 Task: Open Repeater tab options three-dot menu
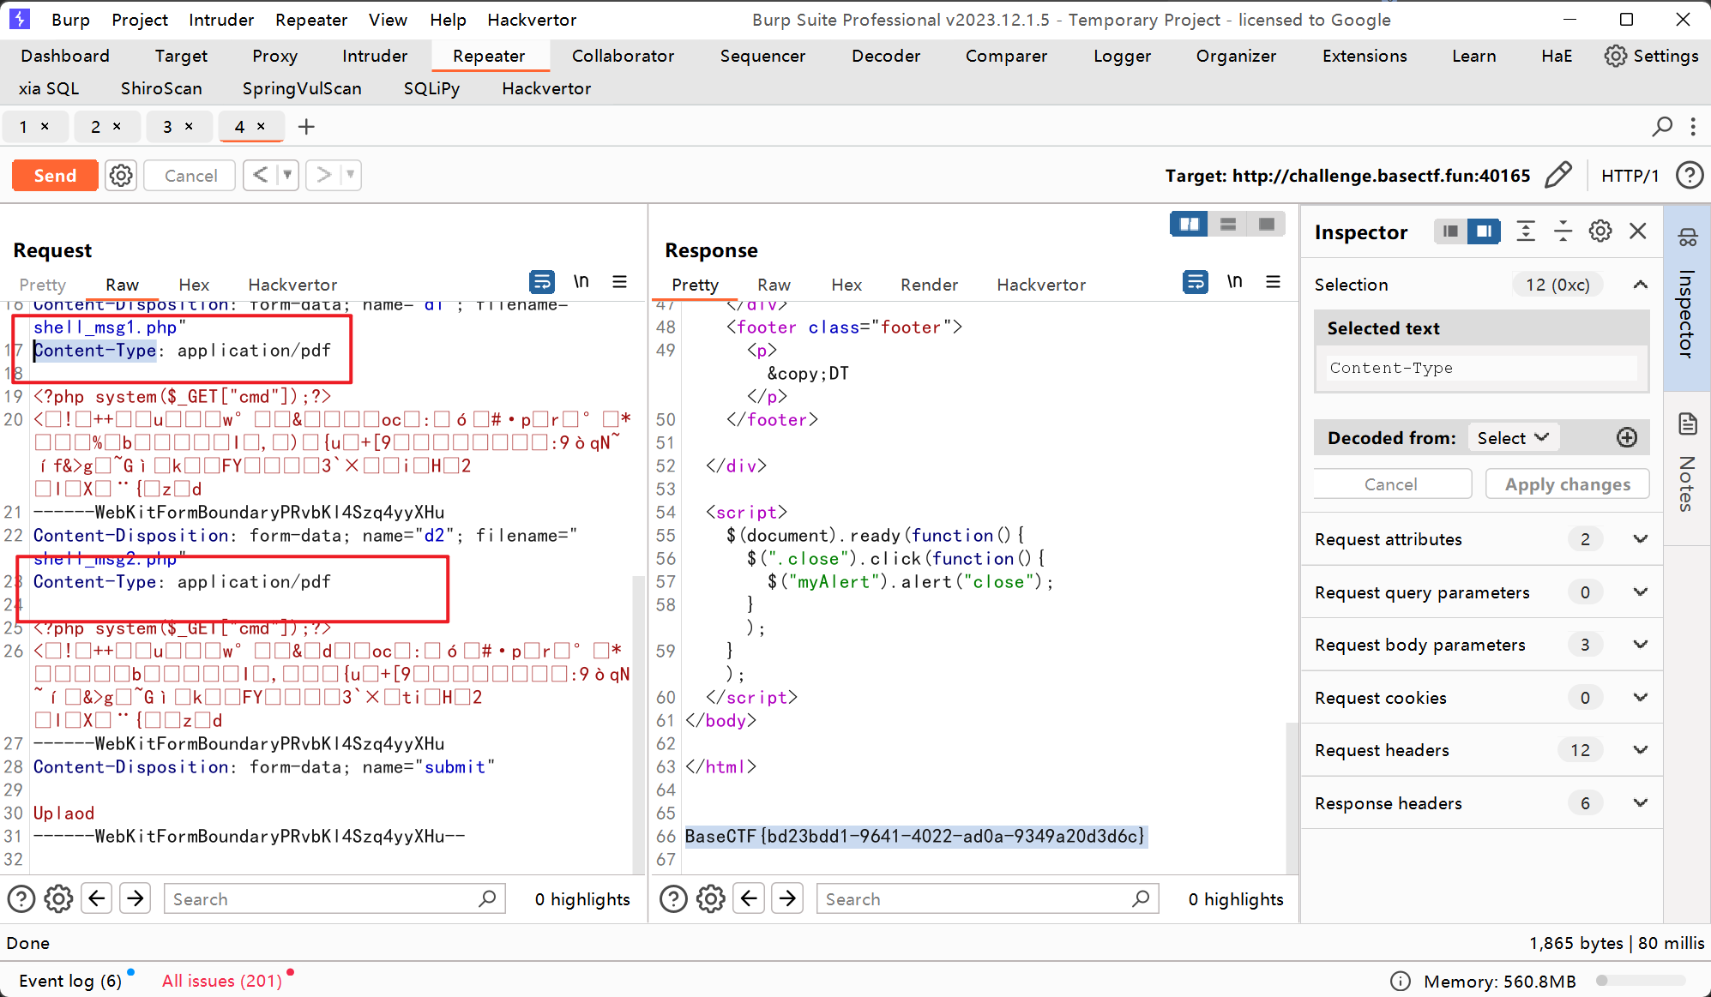pos(1693,127)
